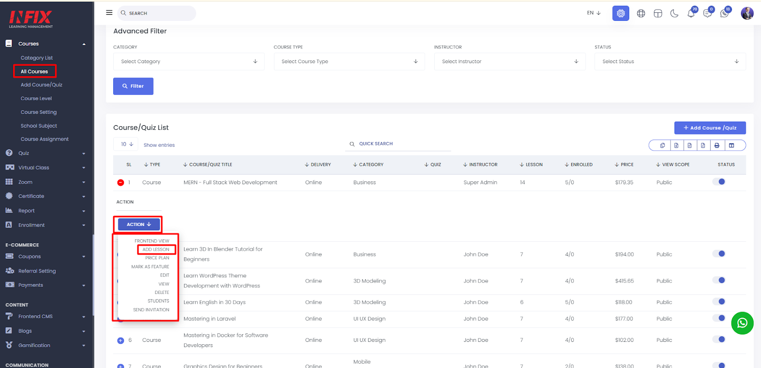
Task: Open Add Course/Quiz sidebar link
Action: click(41, 85)
